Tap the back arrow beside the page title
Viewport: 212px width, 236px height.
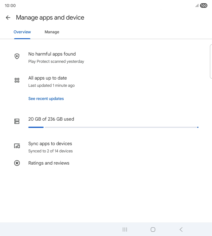click(8, 18)
